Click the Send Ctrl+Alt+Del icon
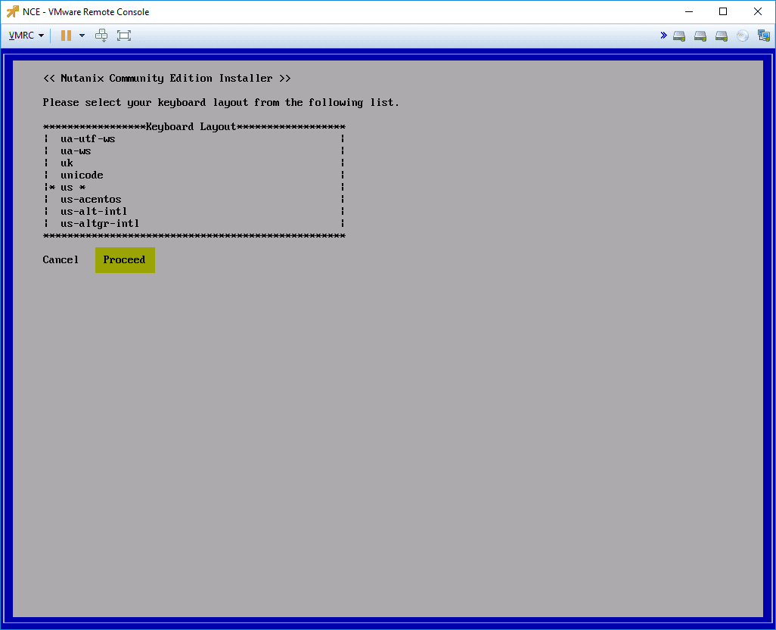 click(x=101, y=35)
